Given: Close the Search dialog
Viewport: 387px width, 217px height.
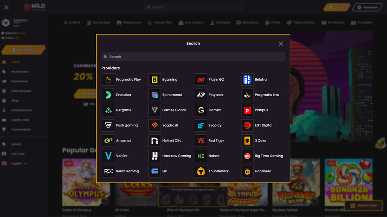Looking at the screenshot, I should [x=281, y=44].
